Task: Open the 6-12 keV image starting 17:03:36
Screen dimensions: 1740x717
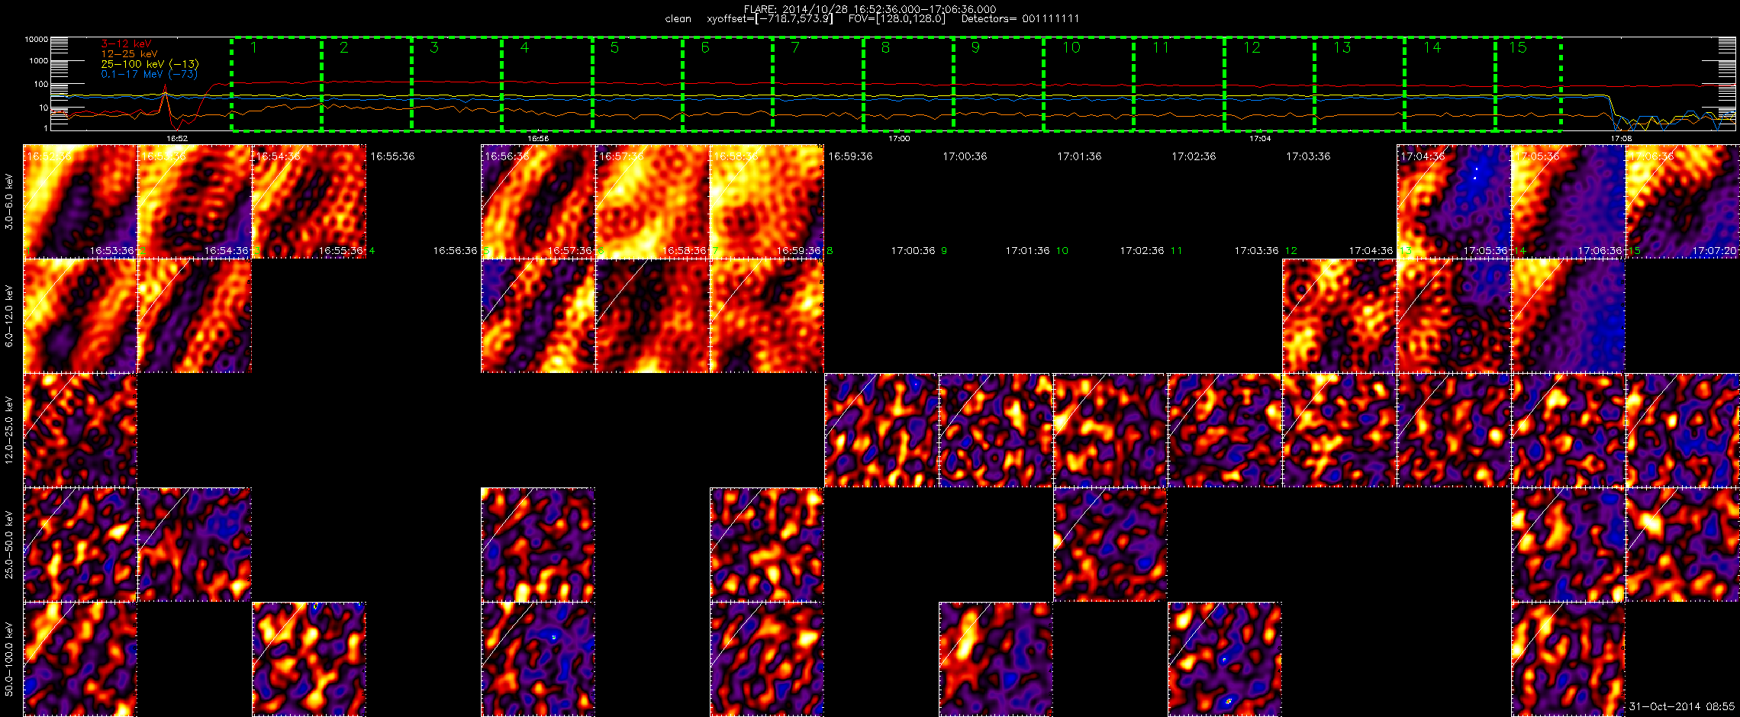Action: point(1339,316)
